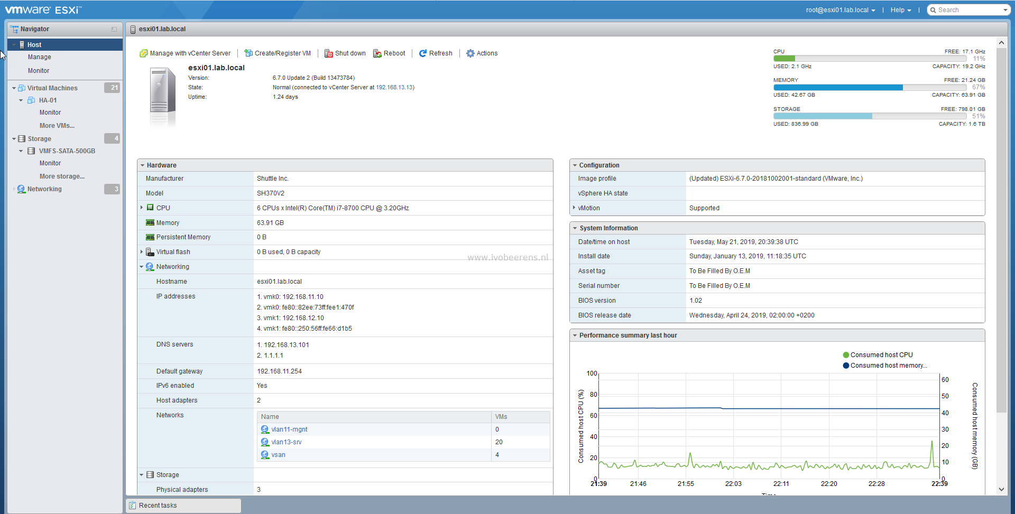Click the Networking globe icon in Navigator
Image resolution: width=1015 pixels, height=514 pixels.
point(21,189)
